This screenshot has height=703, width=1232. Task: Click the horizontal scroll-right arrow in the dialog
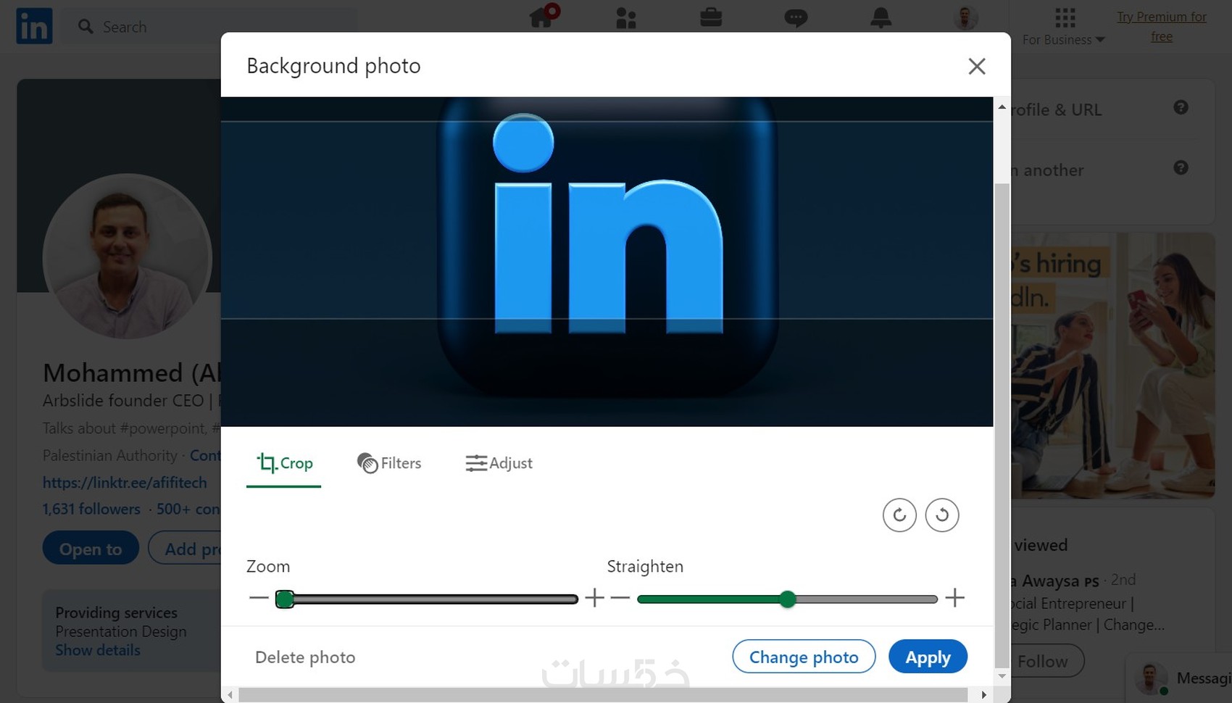tap(983, 694)
